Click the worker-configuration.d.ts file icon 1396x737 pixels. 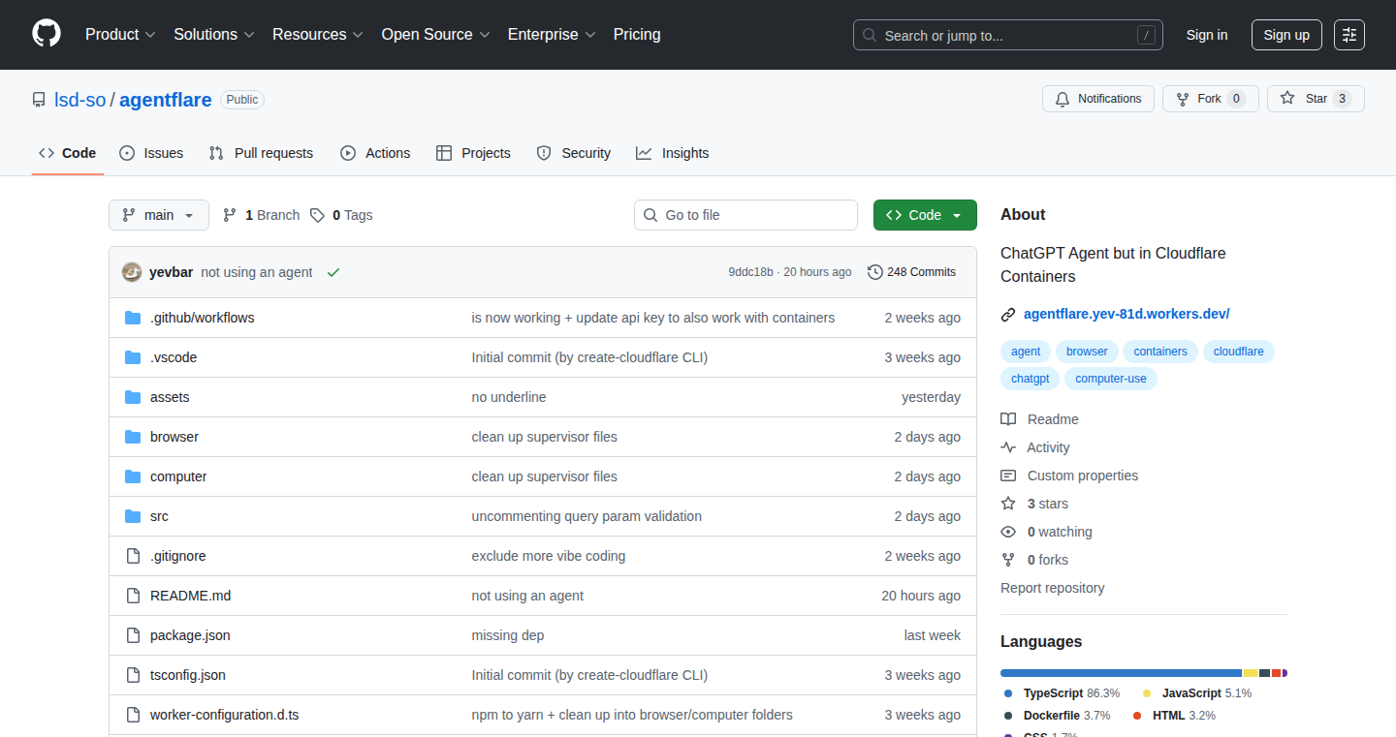(133, 715)
